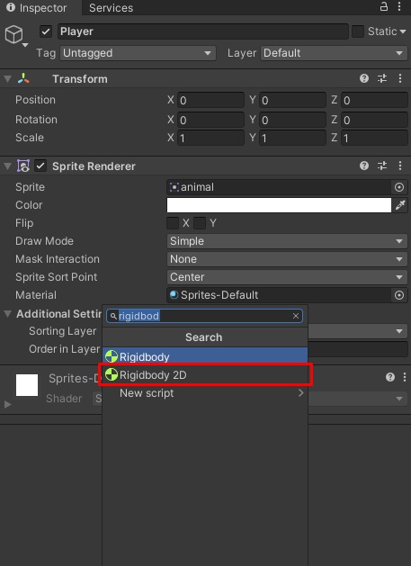
Task: Toggle the Static checkbox
Action: [x=358, y=31]
